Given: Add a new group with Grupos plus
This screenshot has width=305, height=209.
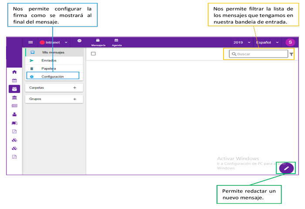Looking at the screenshot, I should click(x=75, y=99).
